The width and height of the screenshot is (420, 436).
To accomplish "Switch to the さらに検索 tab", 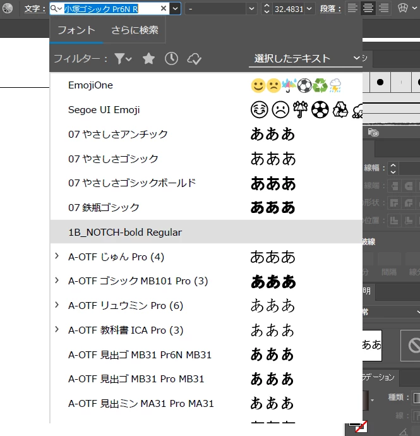I will click(x=135, y=30).
